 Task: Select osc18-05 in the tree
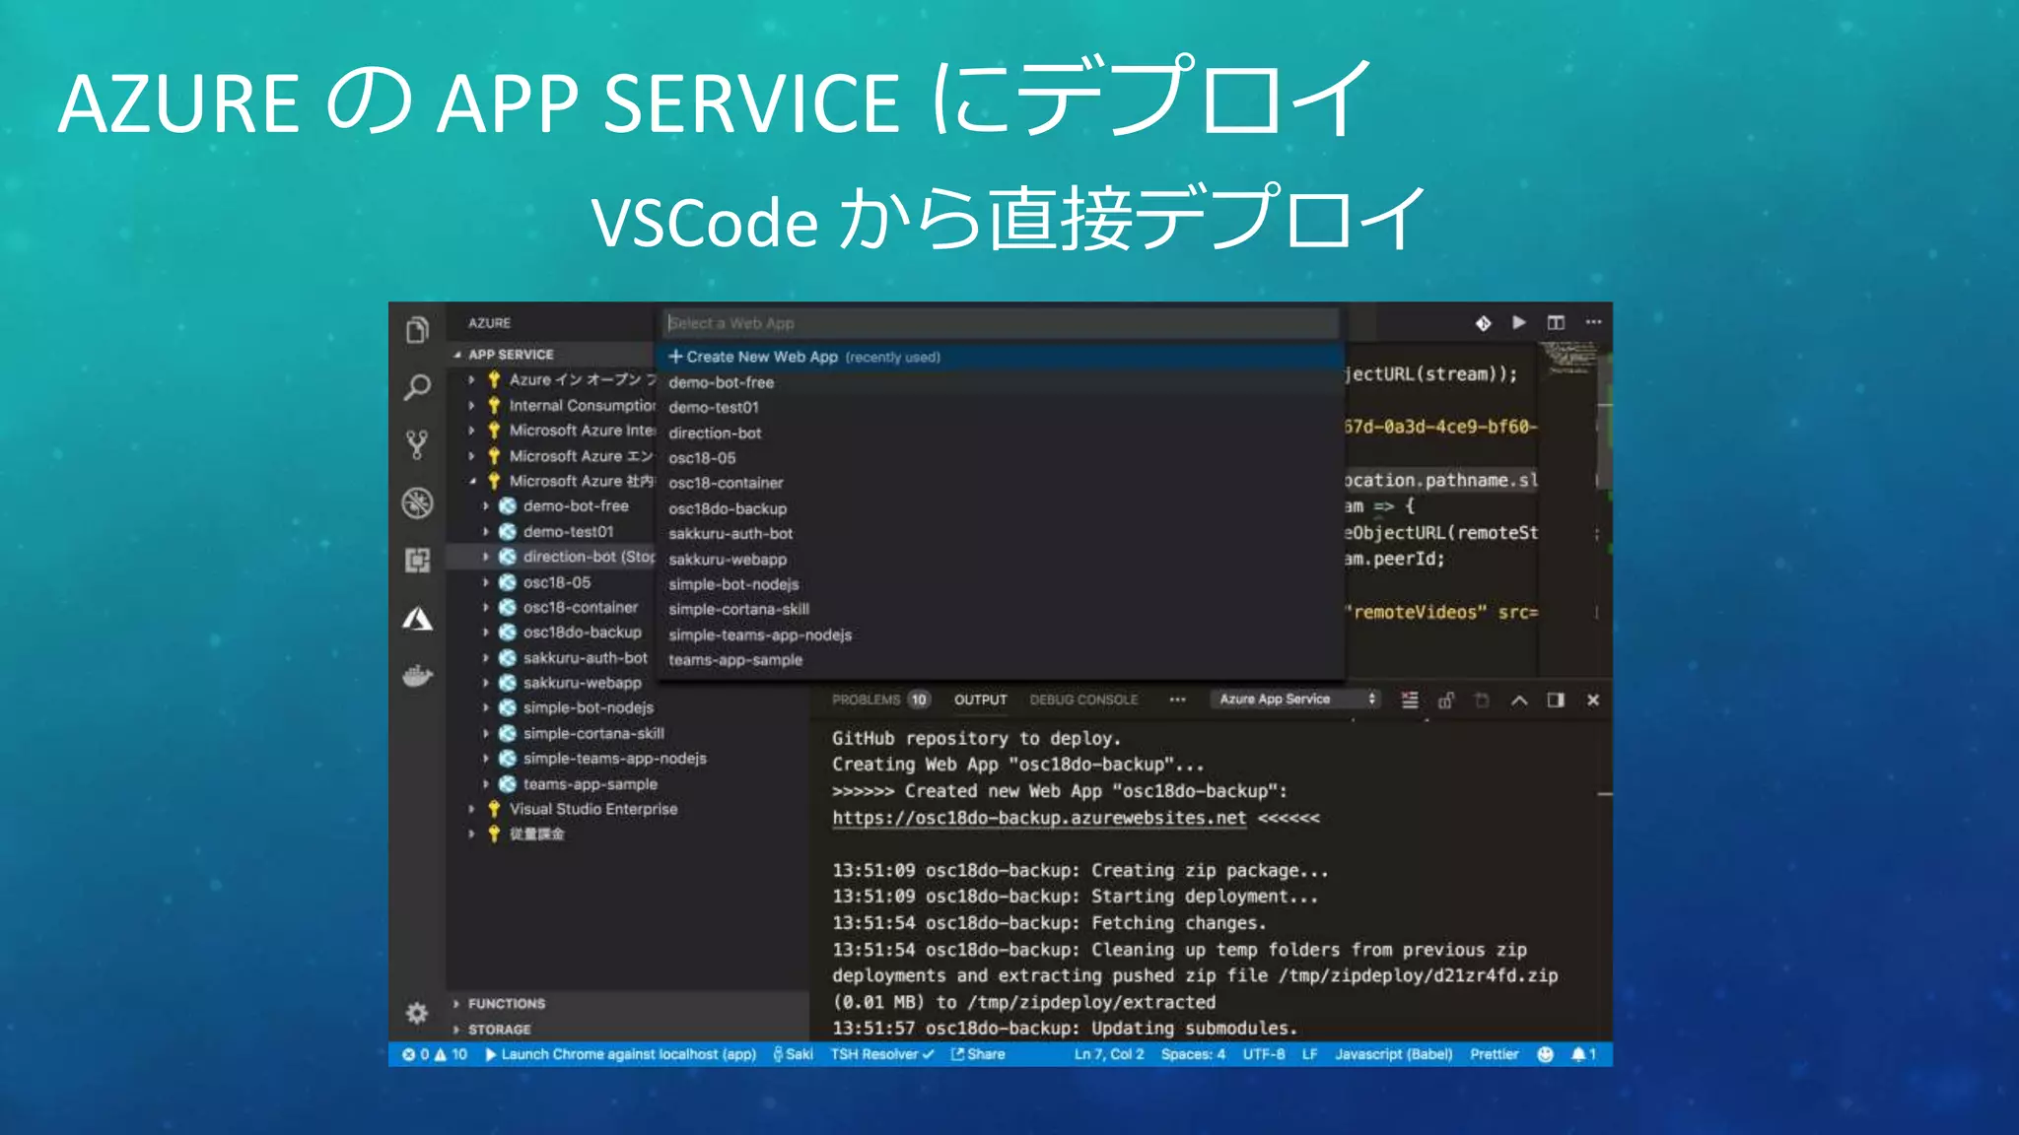(x=557, y=582)
